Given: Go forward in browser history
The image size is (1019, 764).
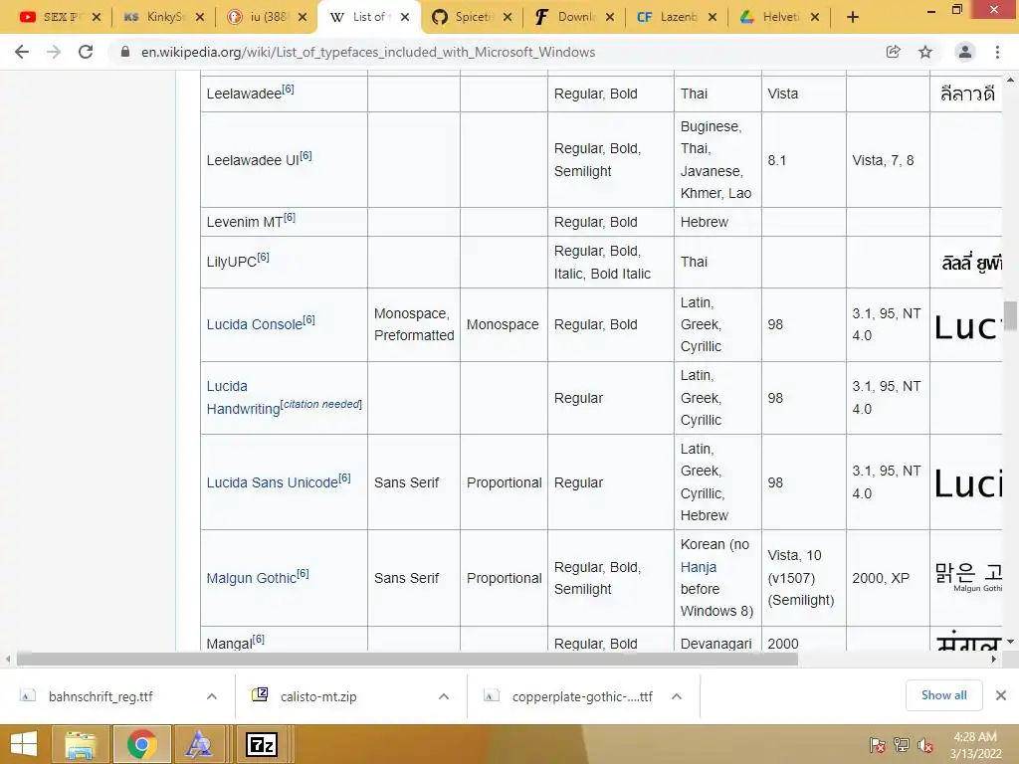Looking at the screenshot, I should [x=54, y=52].
